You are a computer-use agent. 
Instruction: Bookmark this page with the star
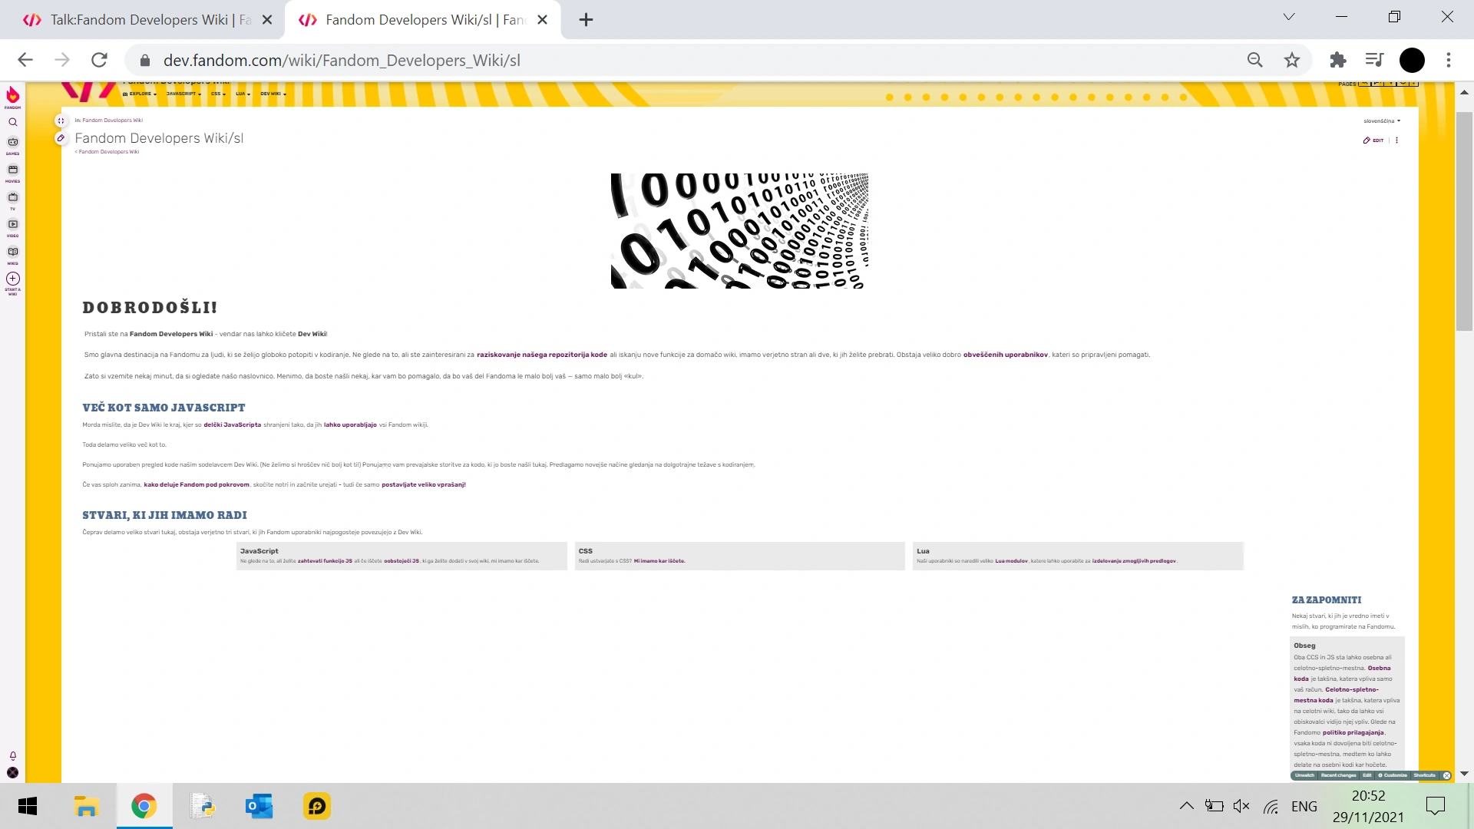click(1292, 60)
